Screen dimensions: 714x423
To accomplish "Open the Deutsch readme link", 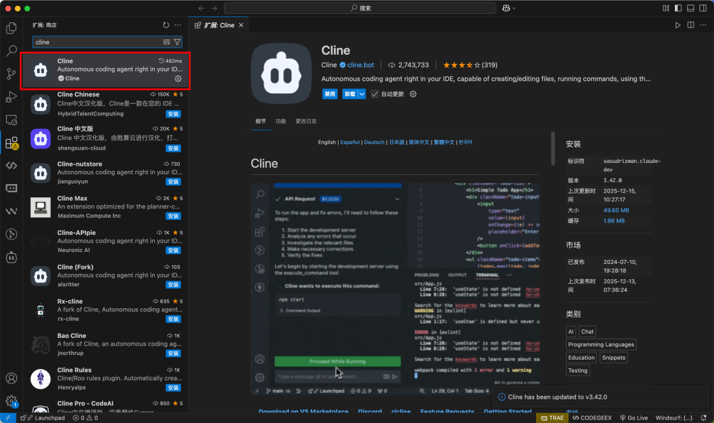I will click(374, 143).
